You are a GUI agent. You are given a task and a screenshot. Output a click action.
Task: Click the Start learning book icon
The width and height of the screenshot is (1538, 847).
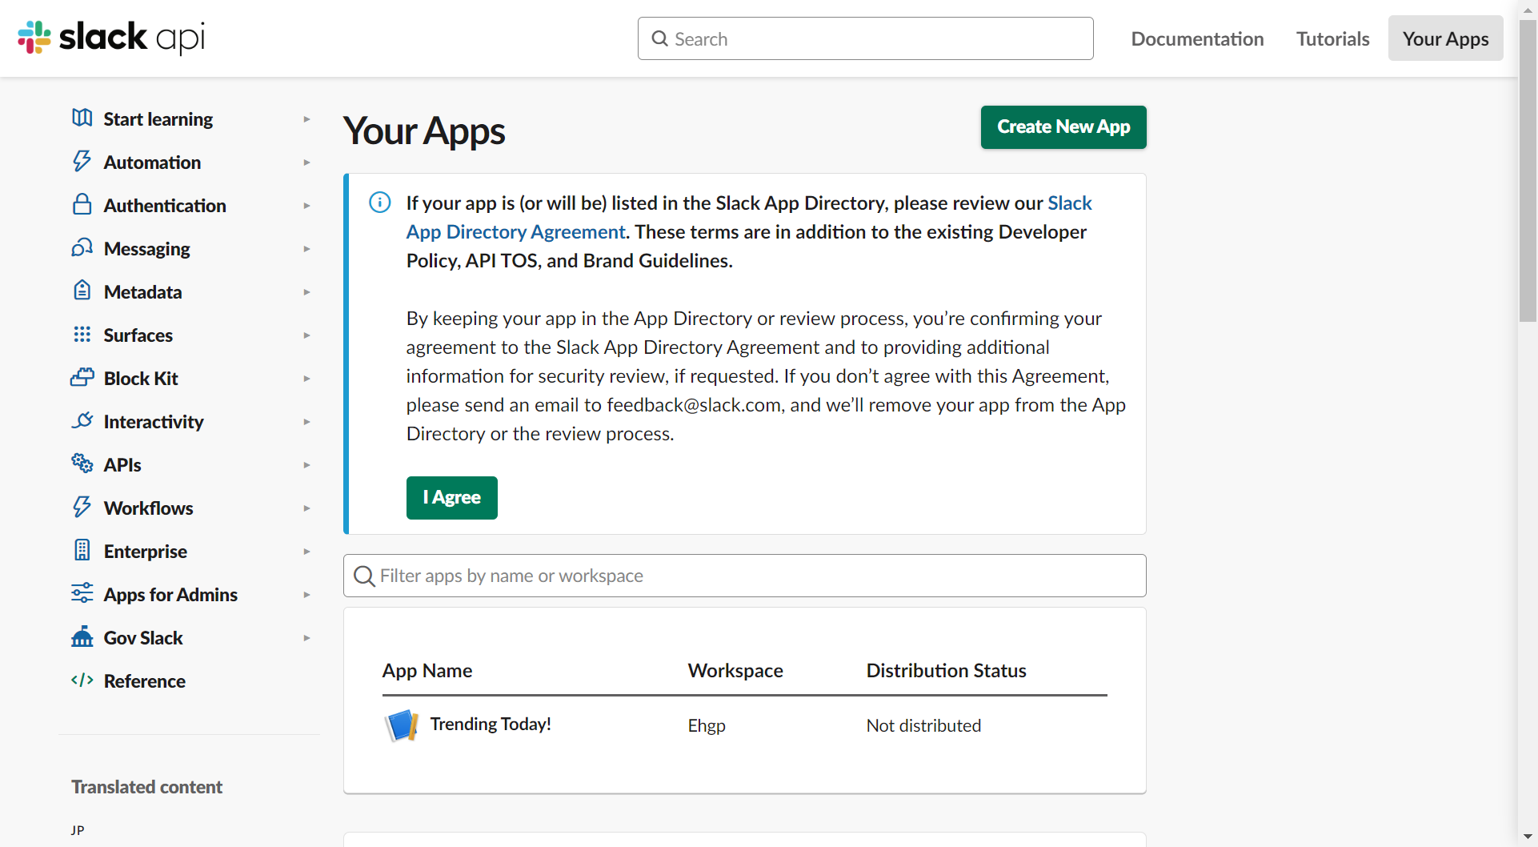coord(82,118)
